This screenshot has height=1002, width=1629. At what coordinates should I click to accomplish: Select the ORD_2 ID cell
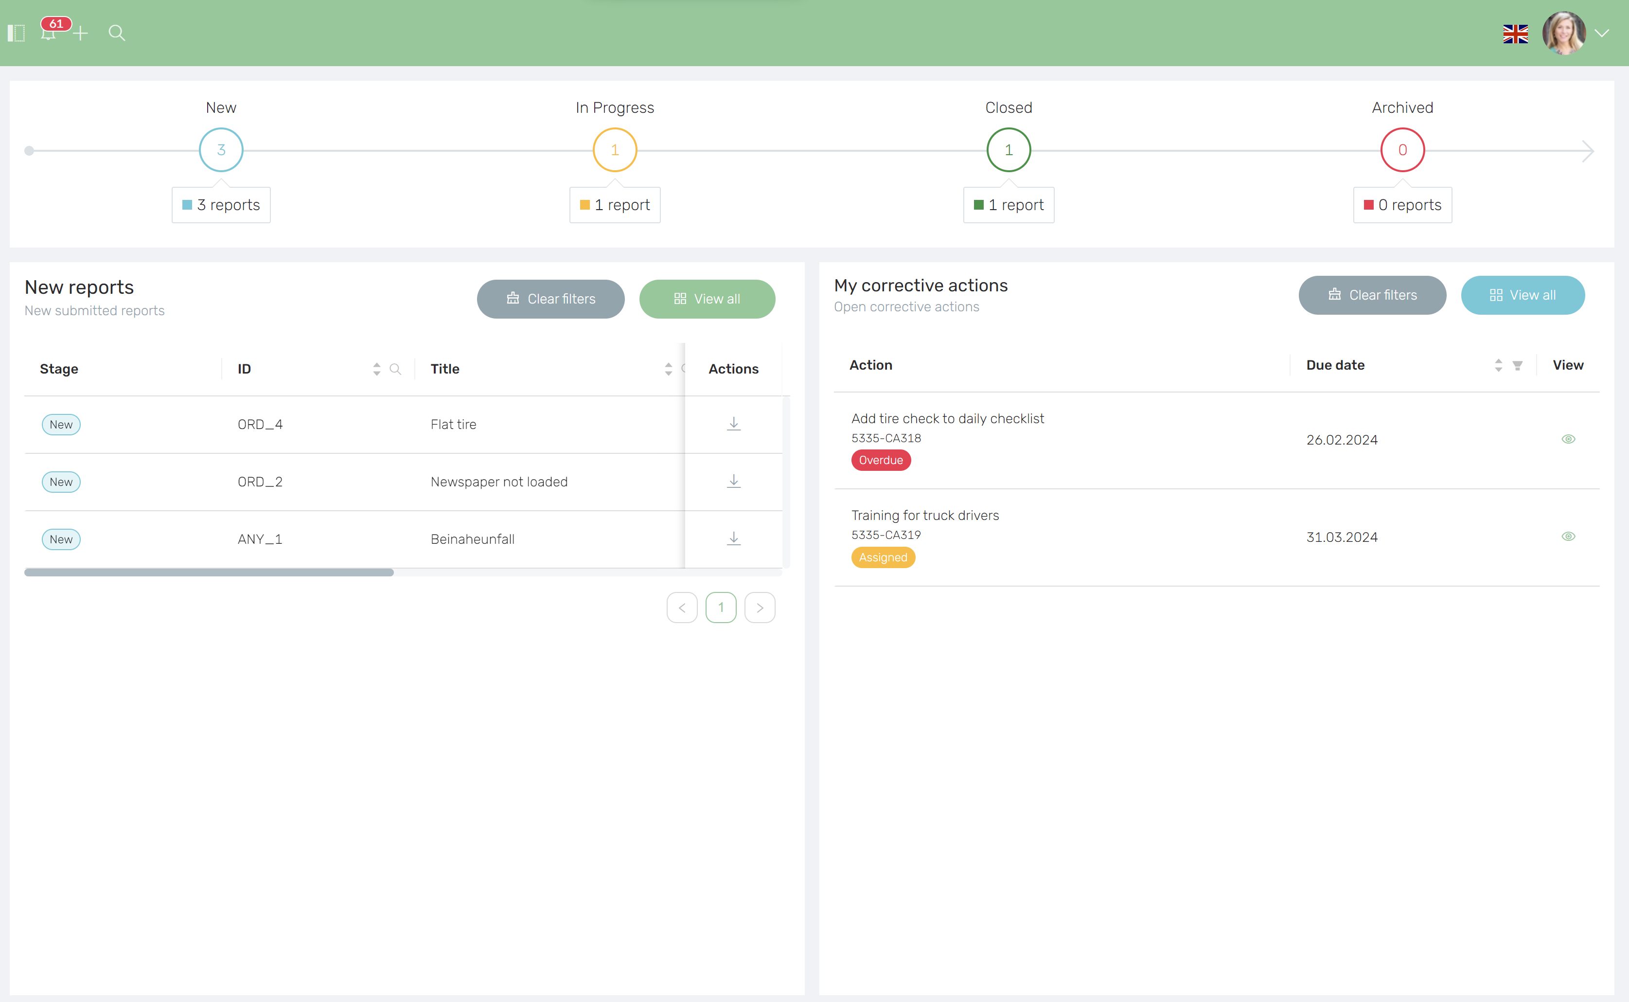(x=260, y=482)
